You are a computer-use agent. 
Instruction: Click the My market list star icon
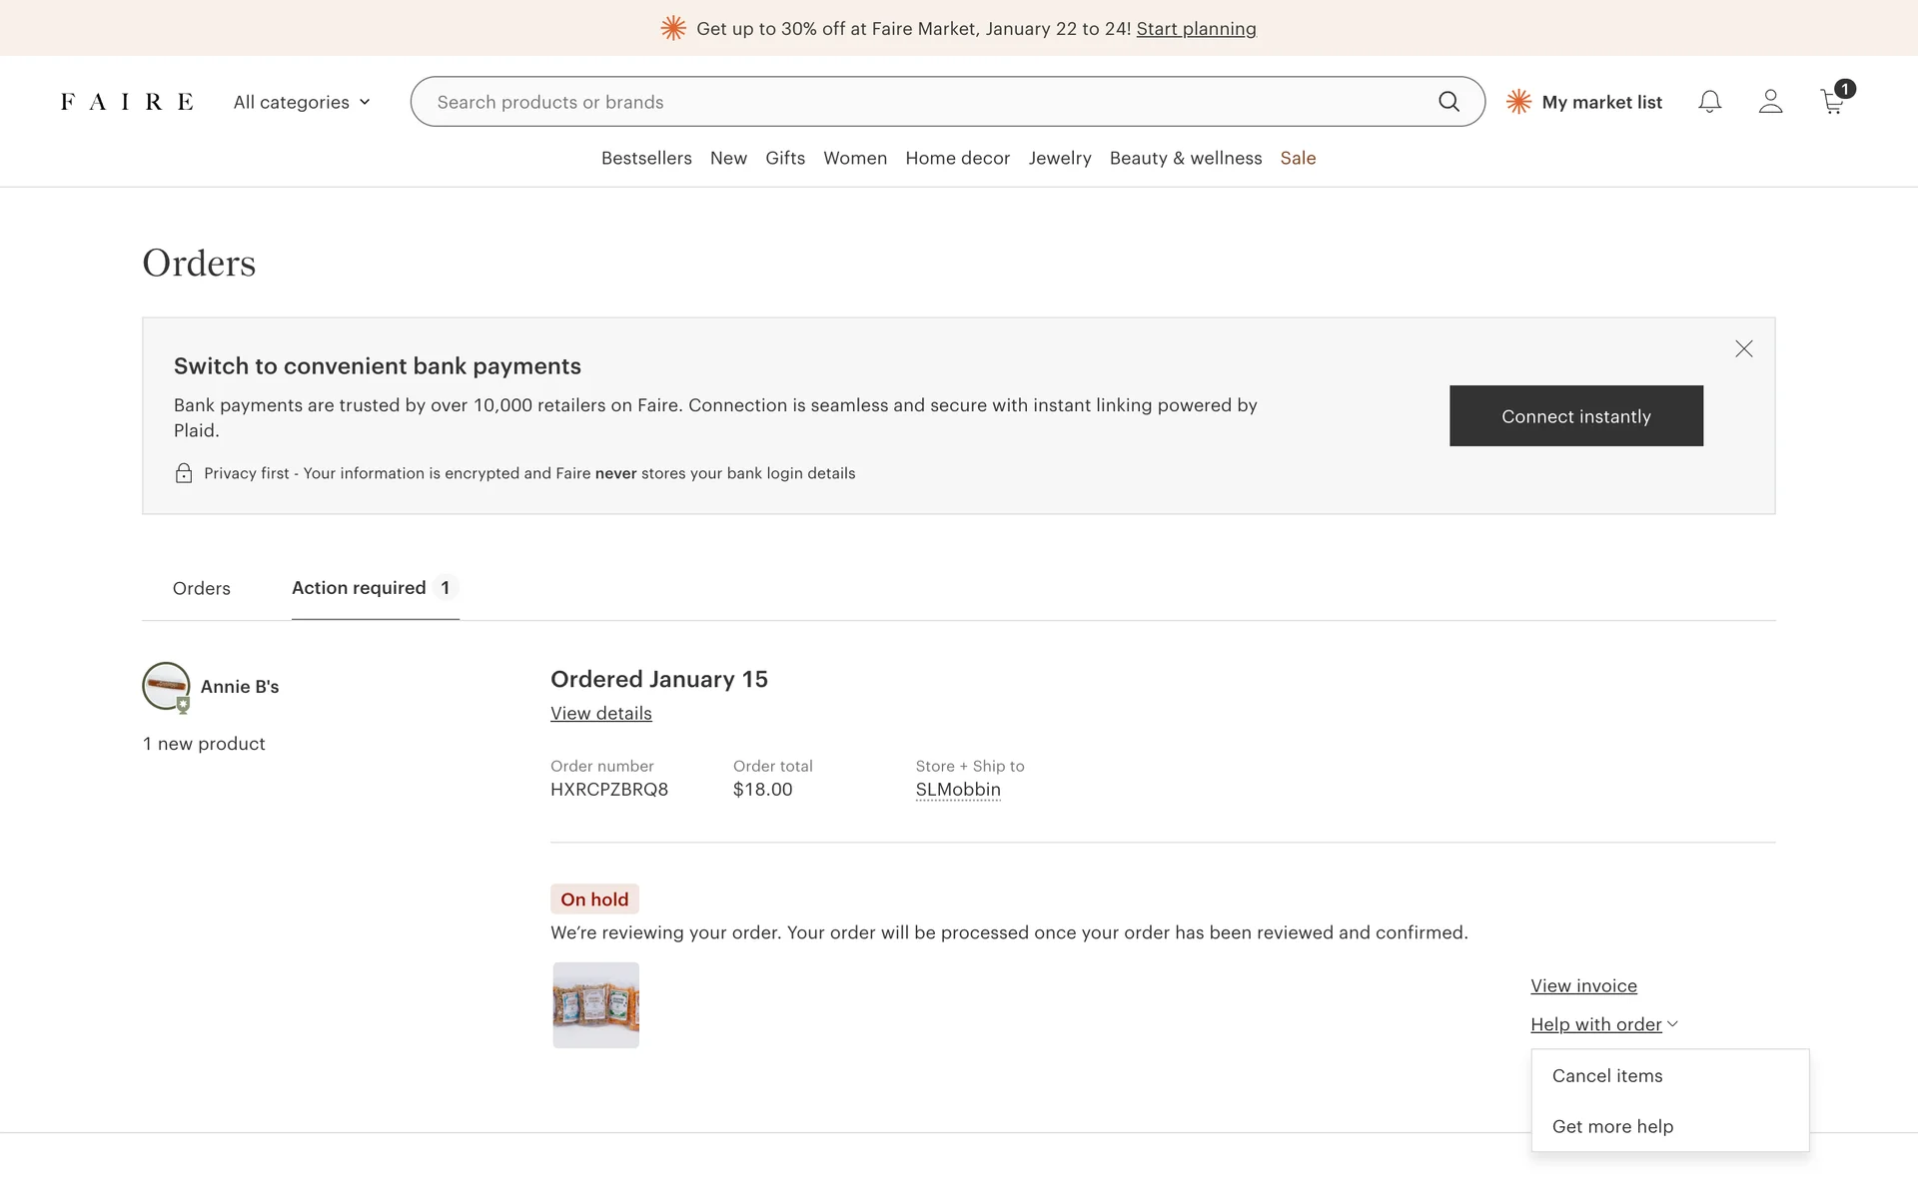coord(1518,102)
